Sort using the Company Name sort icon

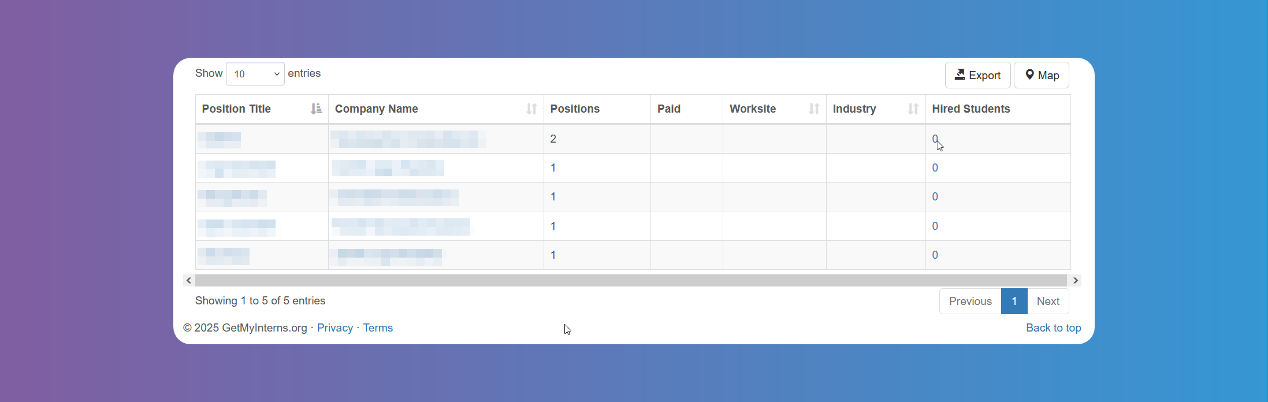pyautogui.click(x=531, y=109)
